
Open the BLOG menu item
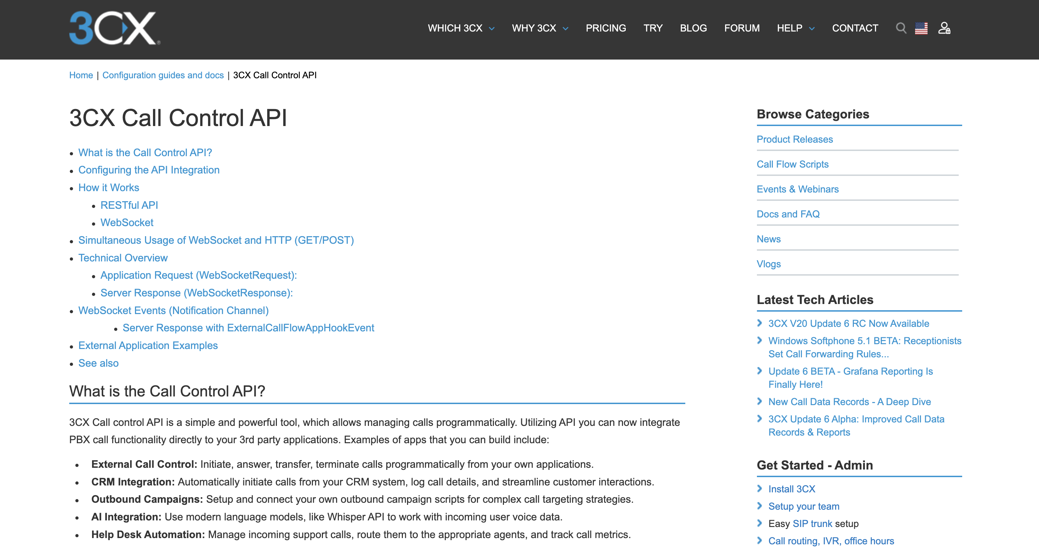[x=693, y=28]
